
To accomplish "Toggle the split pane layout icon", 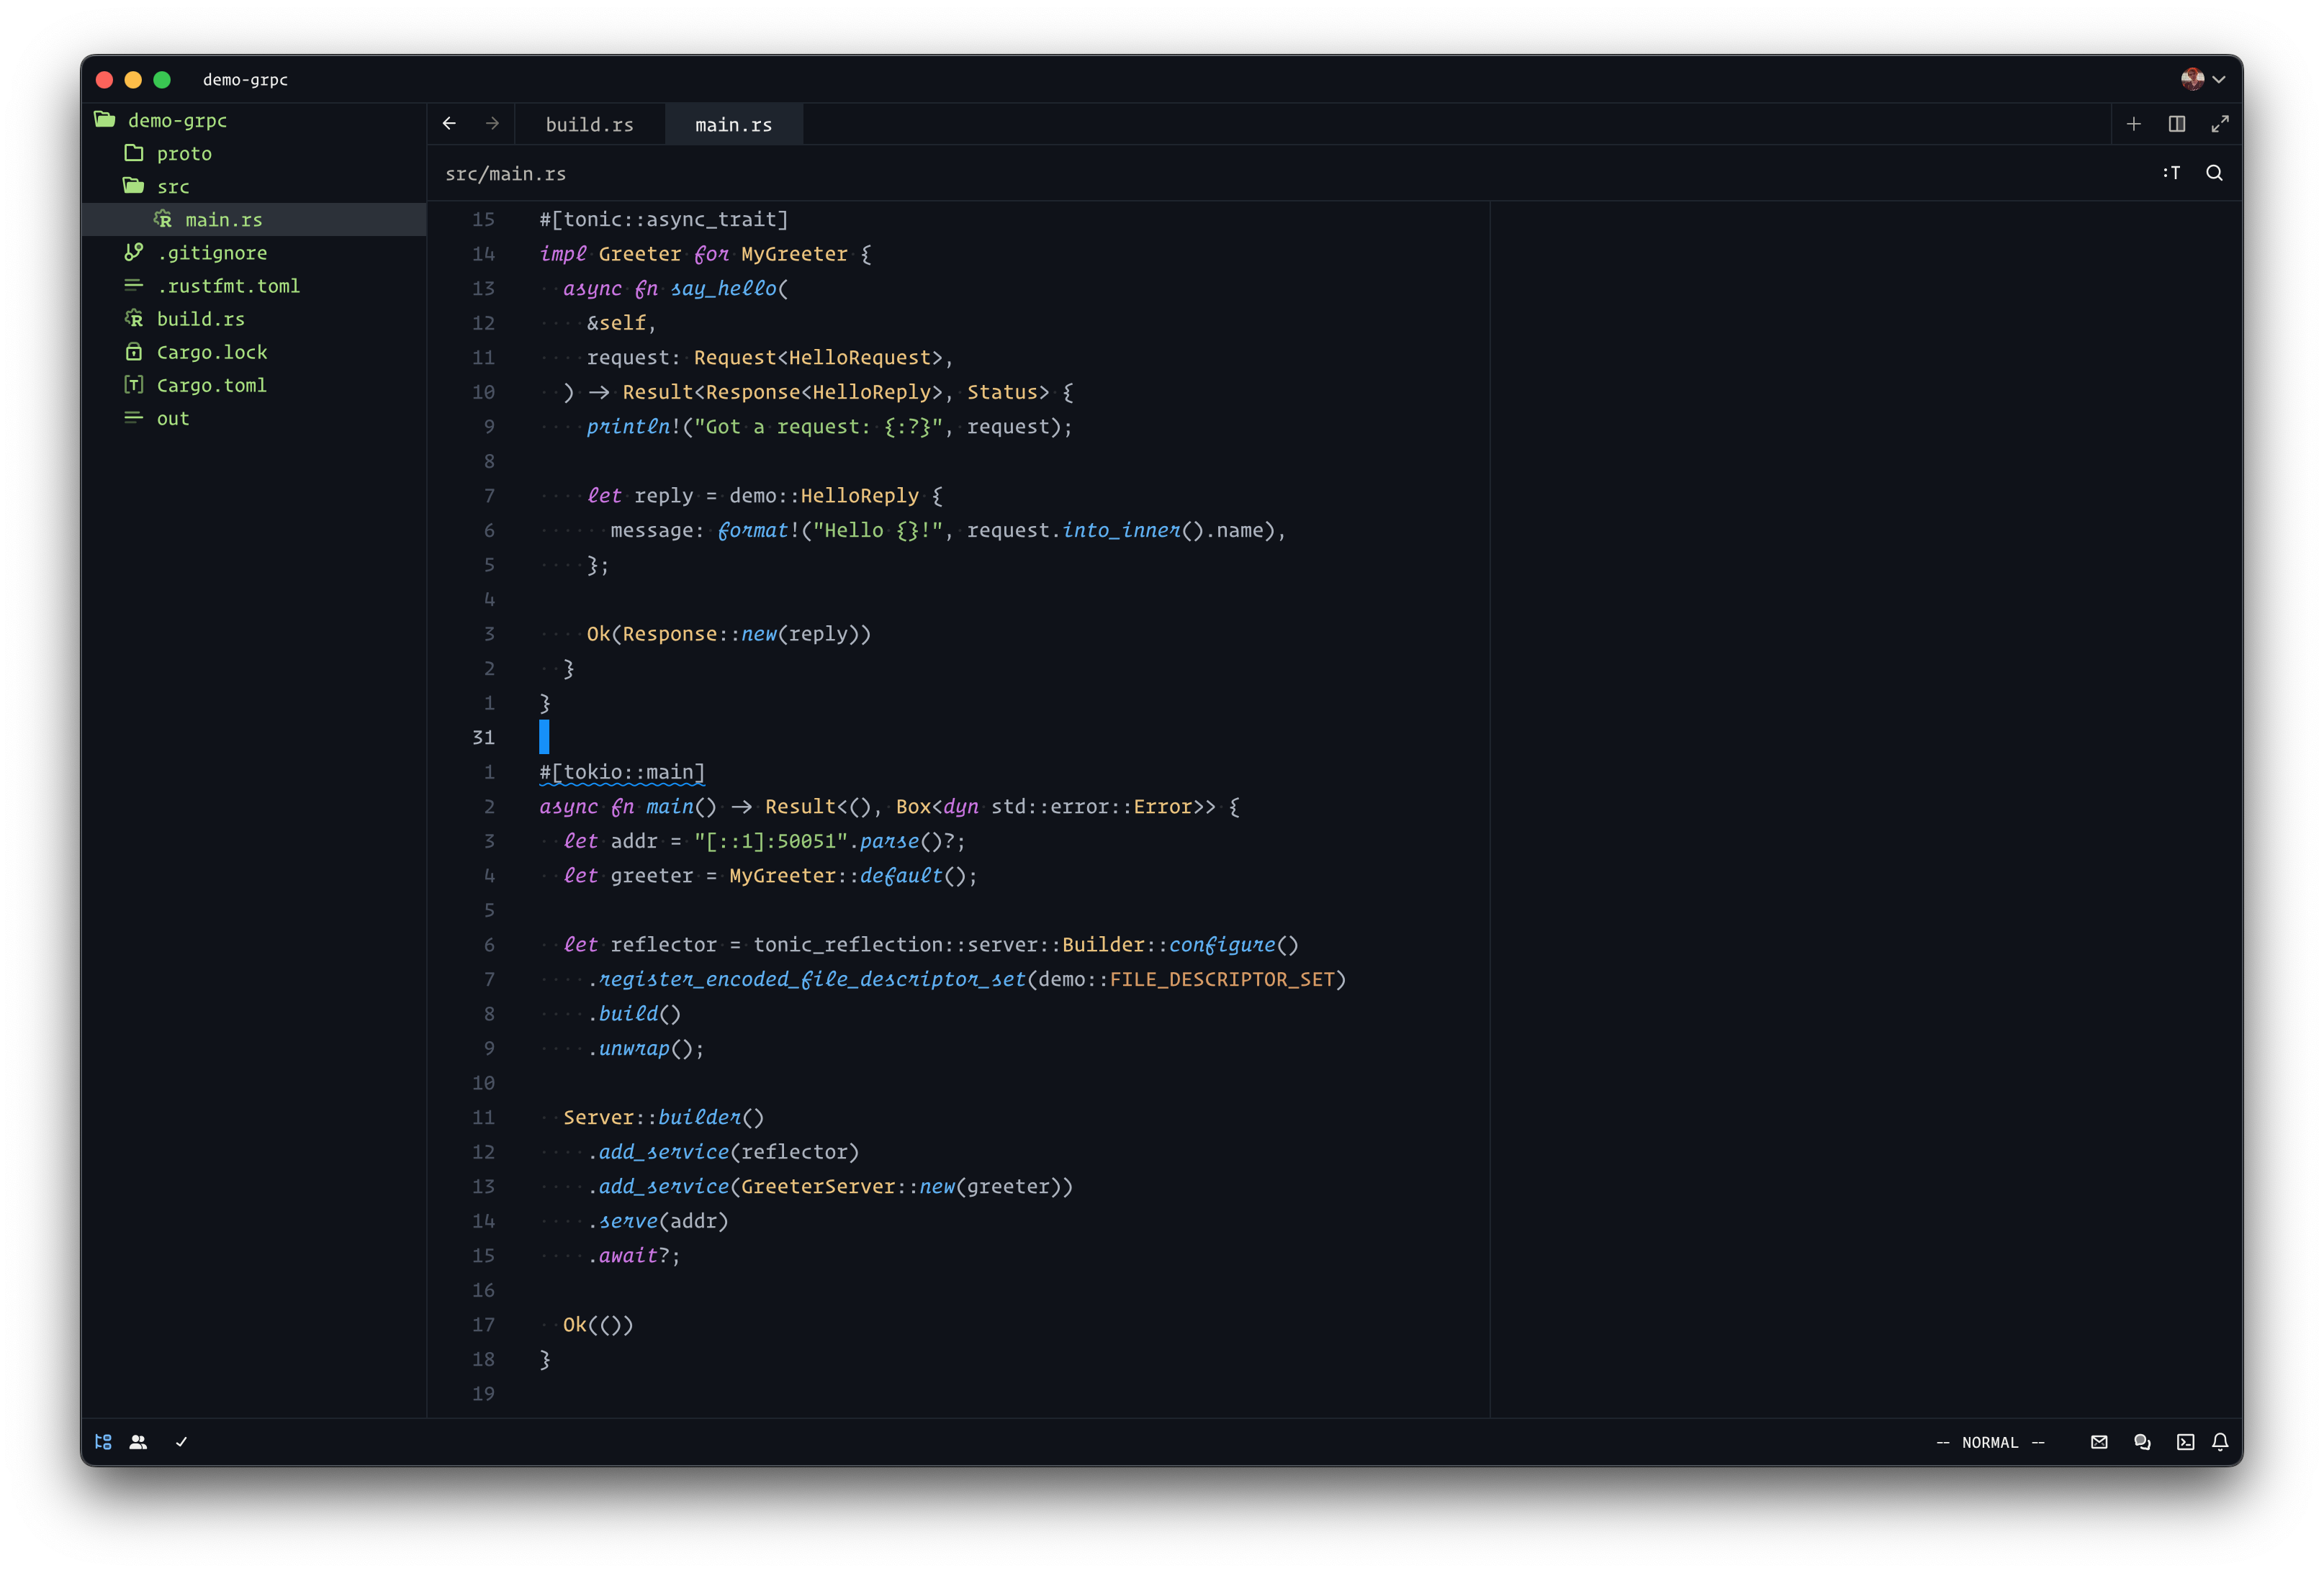I will click(x=2176, y=124).
